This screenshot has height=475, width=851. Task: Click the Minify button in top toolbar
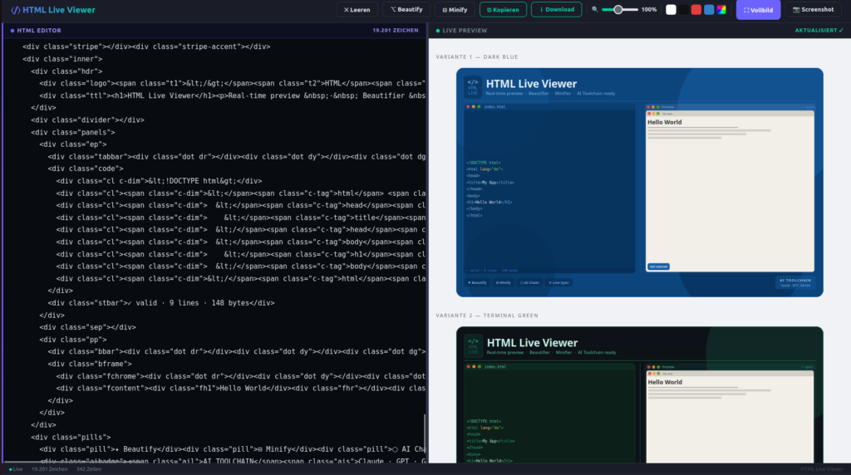point(455,10)
